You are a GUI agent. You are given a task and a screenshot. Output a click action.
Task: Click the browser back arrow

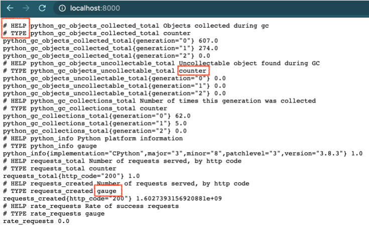click(x=10, y=8)
